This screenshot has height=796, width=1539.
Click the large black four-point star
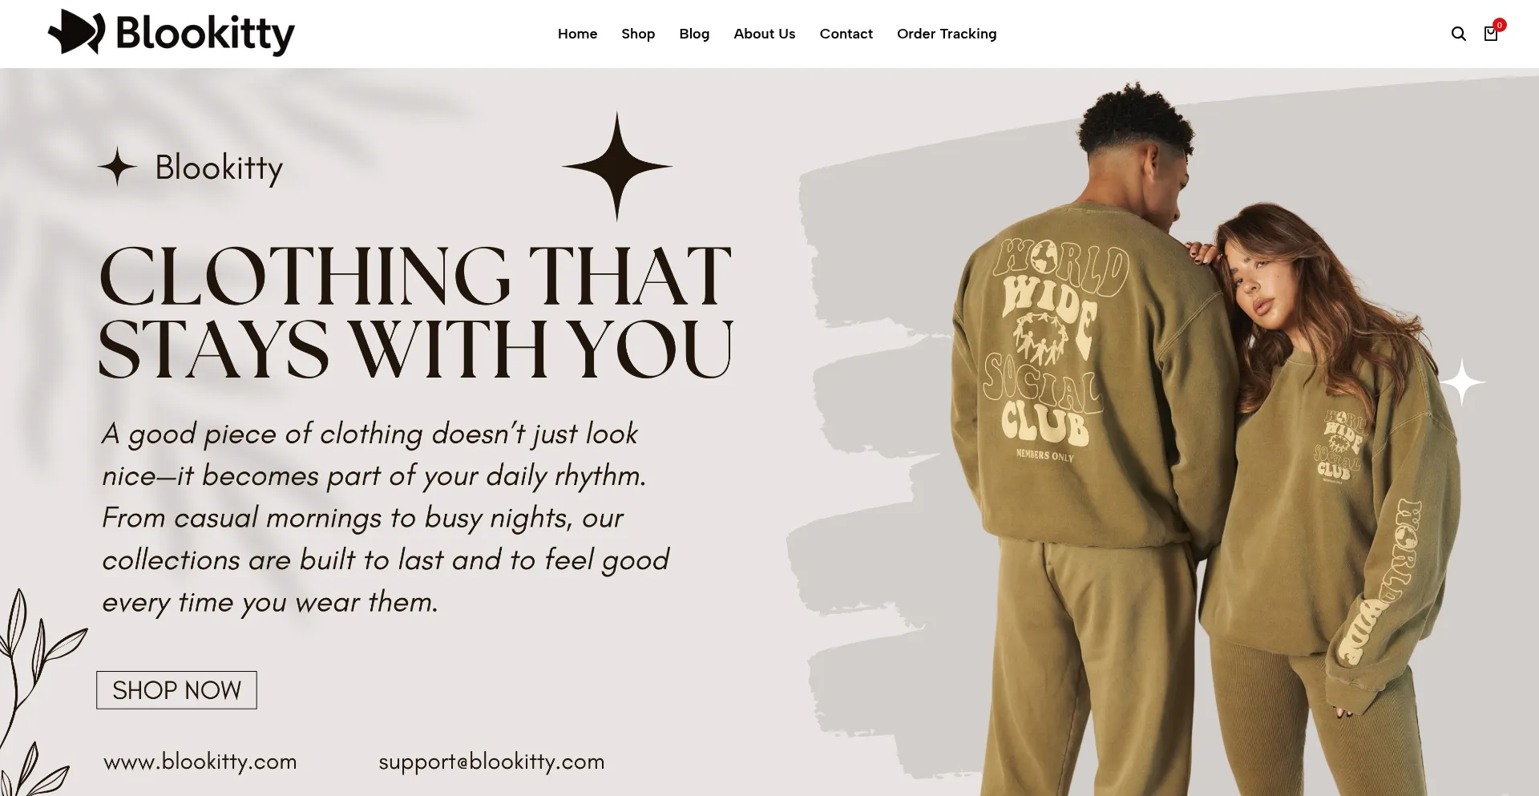tap(616, 166)
